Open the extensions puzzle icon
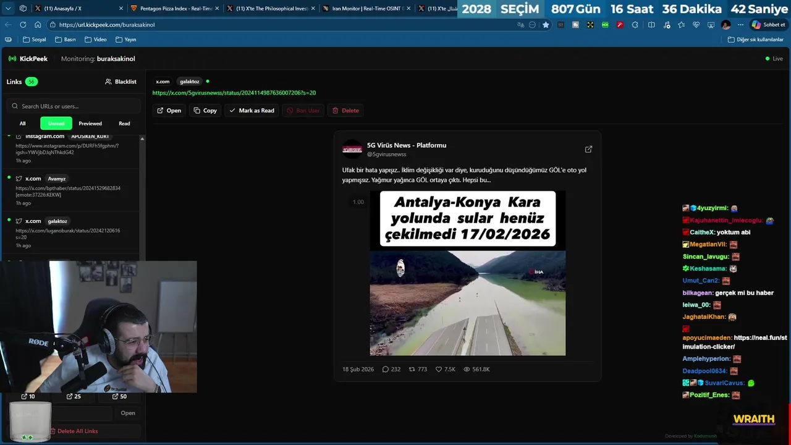Image resolution: width=791 pixels, height=445 pixels. click(x=636, y=25)
